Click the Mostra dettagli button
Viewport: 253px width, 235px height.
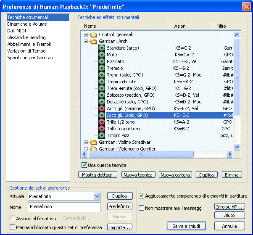coord(98,174)
